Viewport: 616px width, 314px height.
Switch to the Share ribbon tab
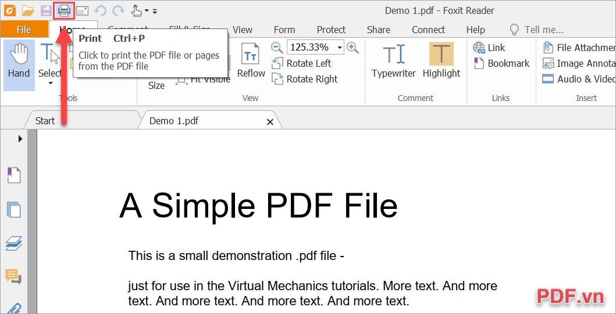click(x=378, y=30)
